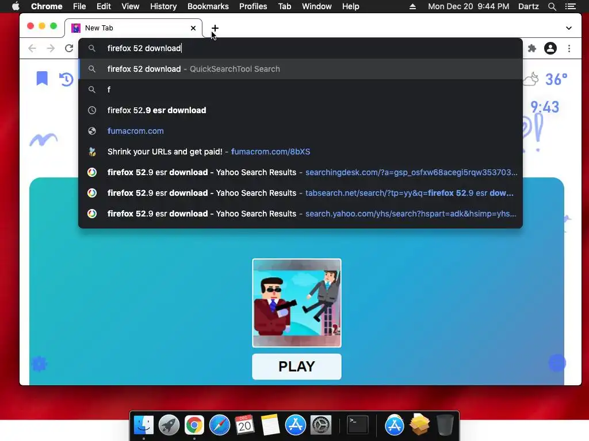This screenshot has height=441, width=589.
Task: Reload the current page
Action: coord(69,48)
